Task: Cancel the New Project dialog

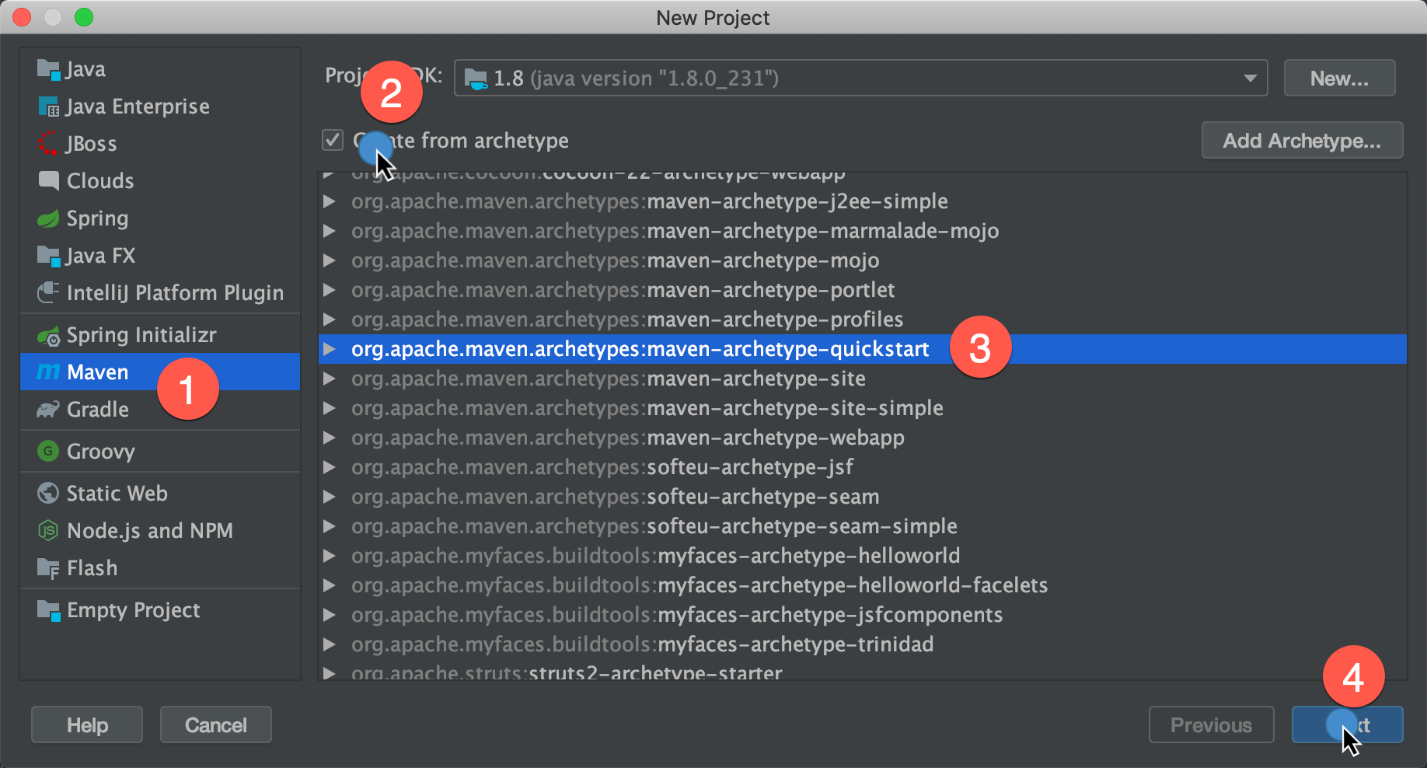Action: (216, 724)
